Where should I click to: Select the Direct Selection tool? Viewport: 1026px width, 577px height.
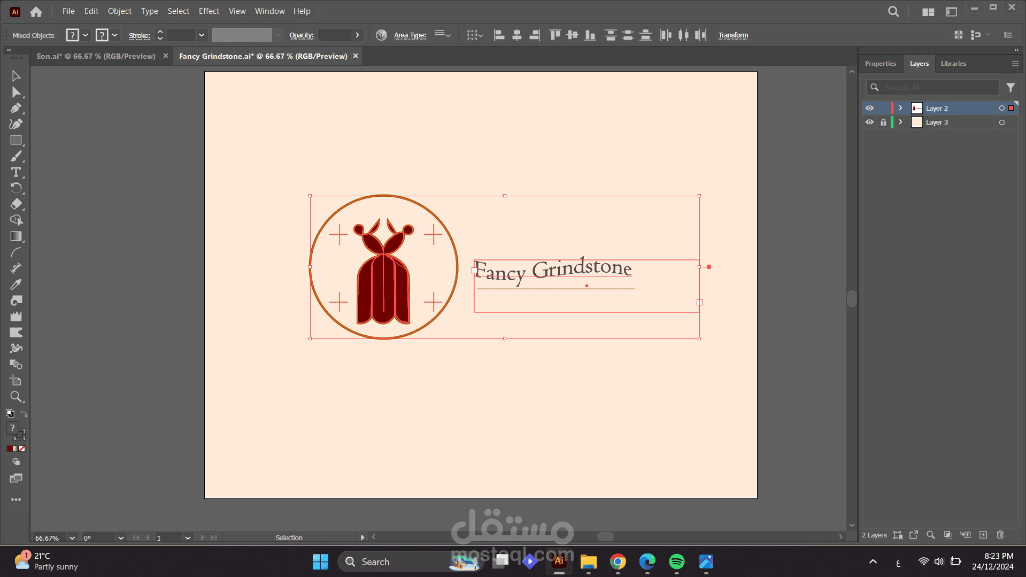(x=16, y=92)
